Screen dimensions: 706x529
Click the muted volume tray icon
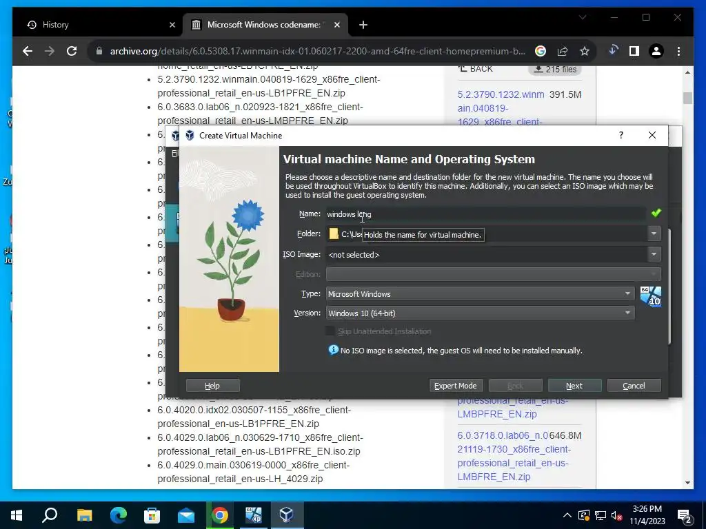[617, 515]
